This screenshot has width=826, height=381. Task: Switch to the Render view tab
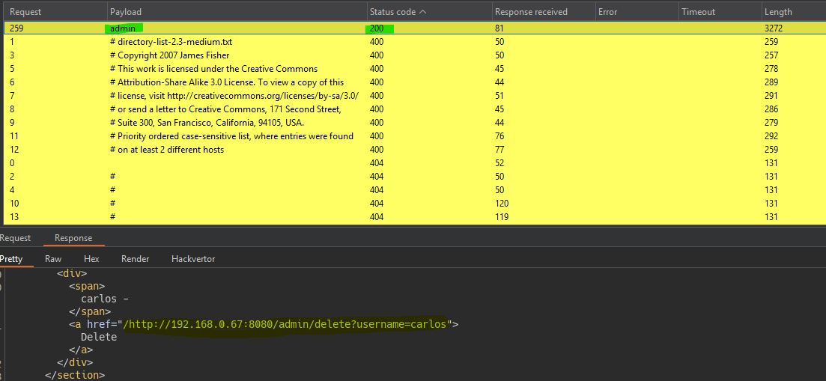click(135, 259)
